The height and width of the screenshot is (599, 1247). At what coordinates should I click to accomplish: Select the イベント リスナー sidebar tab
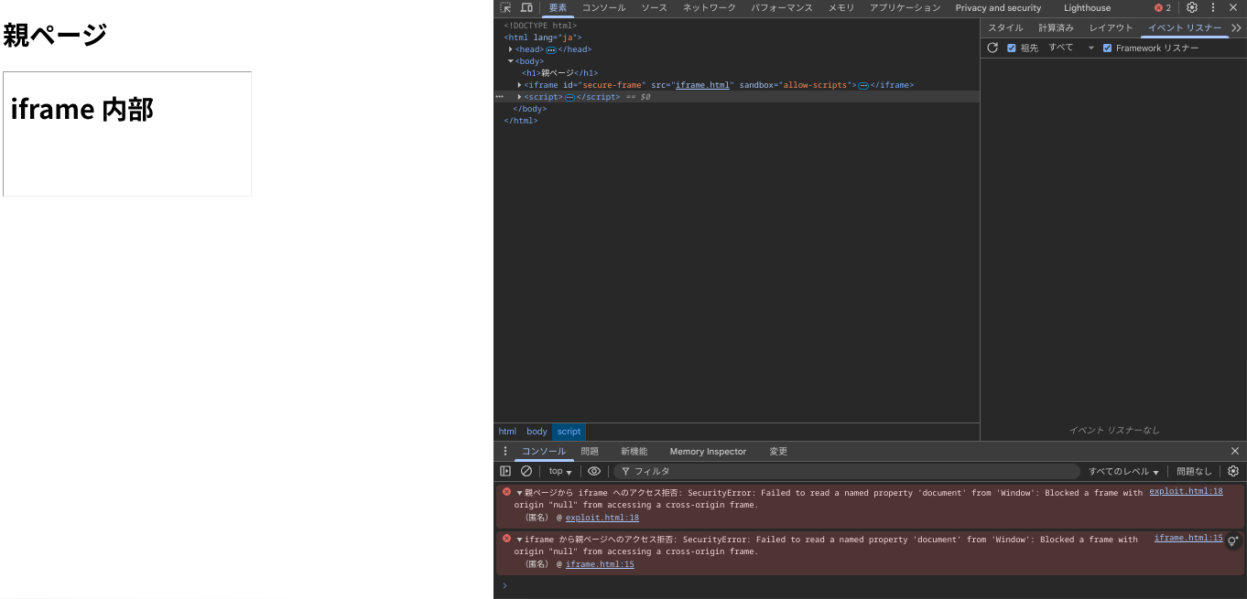pyautogui.click(x=1185, y=28)
